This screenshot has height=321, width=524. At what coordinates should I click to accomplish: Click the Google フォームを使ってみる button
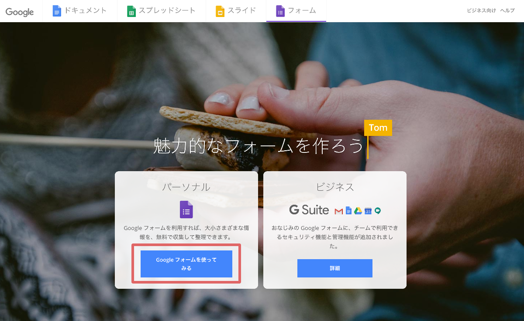point(186,264)
